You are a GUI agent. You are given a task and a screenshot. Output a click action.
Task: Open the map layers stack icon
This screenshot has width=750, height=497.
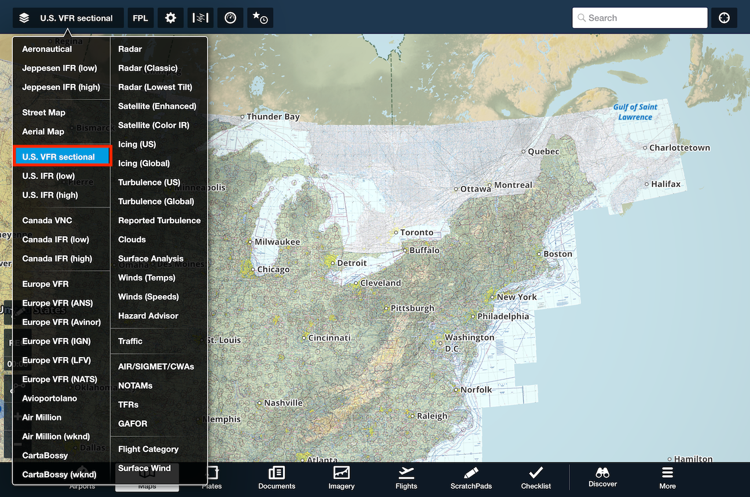point(24,18)
